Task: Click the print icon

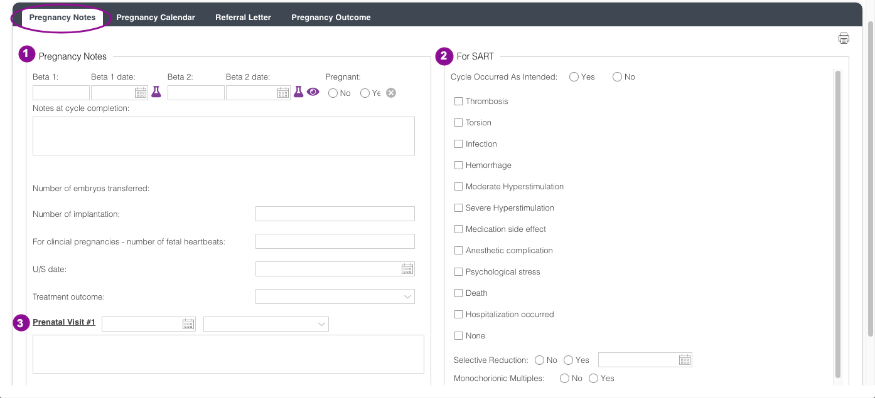Action: pos(844,38)
